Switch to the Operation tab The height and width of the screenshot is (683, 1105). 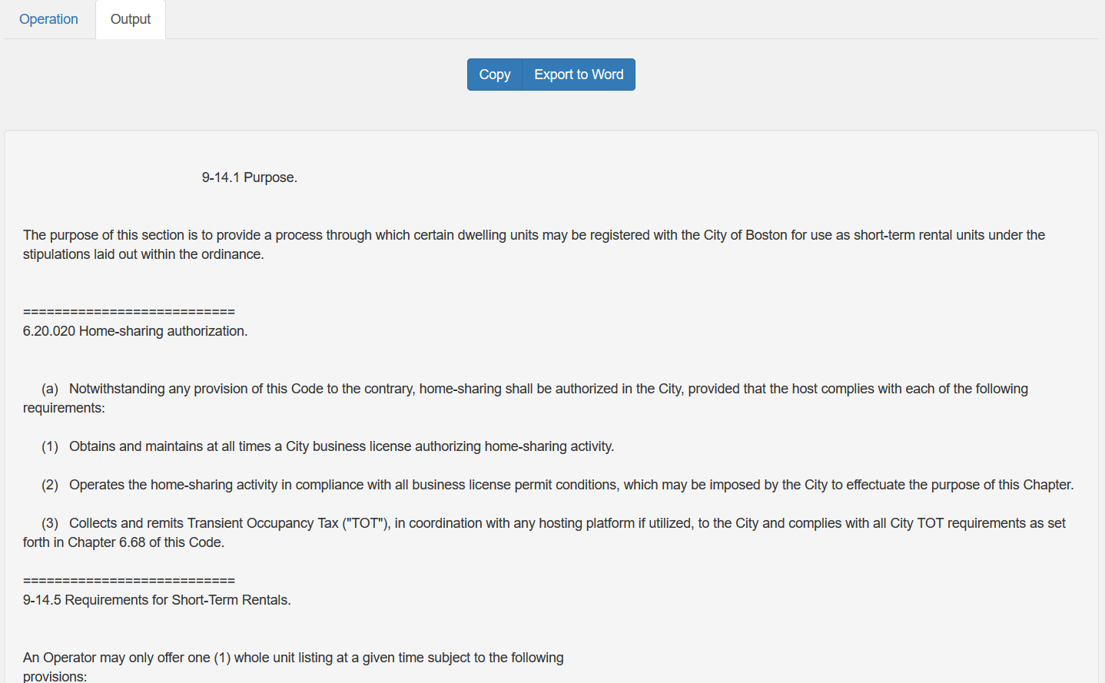48,19
